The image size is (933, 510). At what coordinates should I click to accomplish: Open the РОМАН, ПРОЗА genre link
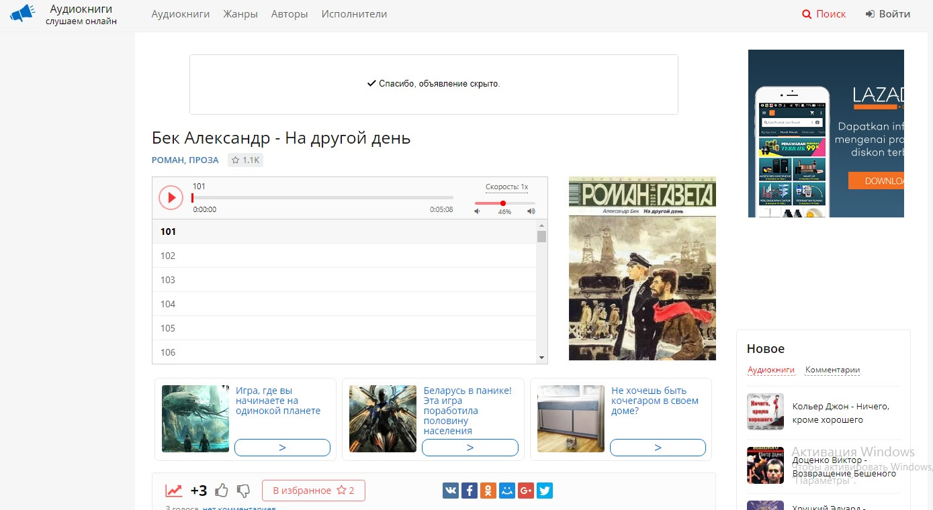(x=185, y=160)
